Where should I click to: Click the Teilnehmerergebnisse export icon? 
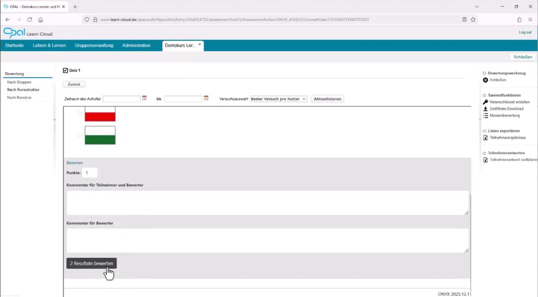485,138
